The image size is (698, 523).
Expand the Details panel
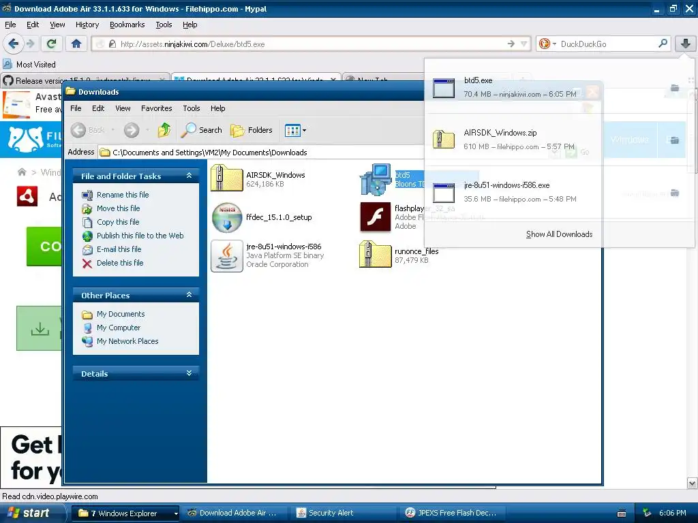tap(189, 373)
